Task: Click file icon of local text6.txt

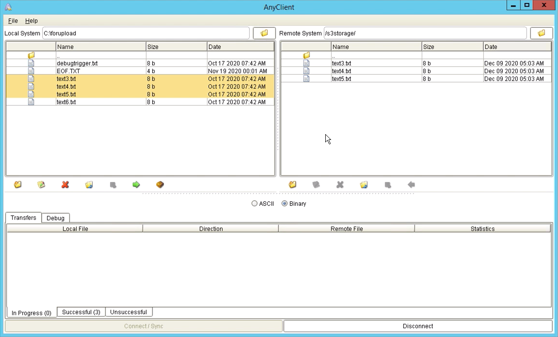Action: [x=32, y=102]
